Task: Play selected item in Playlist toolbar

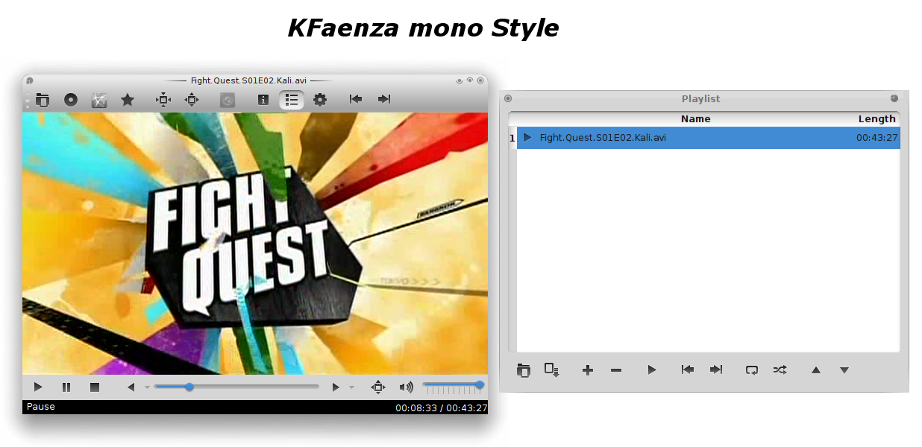Action: (x=652, y=370)
